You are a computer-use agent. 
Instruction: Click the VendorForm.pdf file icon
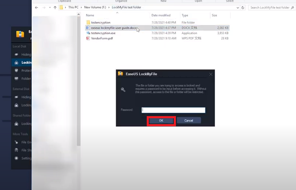coord(88,38)
